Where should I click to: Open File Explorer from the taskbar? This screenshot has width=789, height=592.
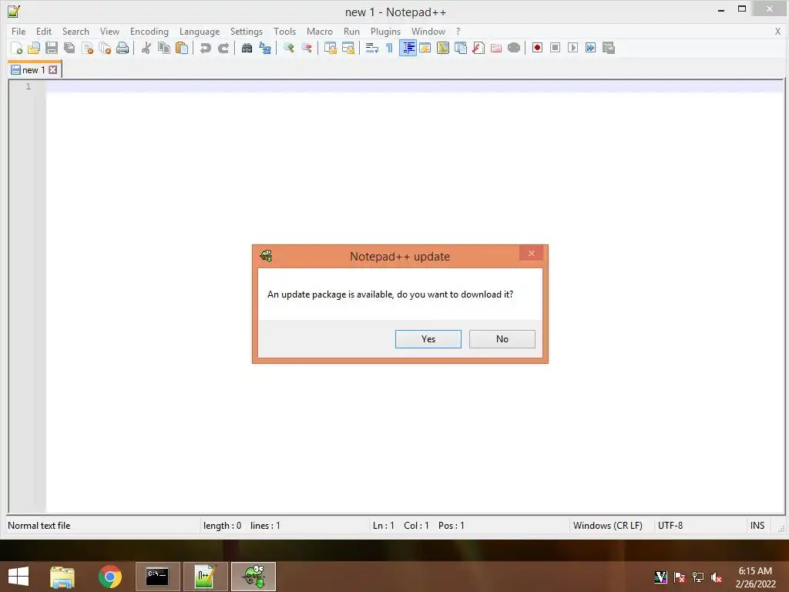click(x=62, y=577)
